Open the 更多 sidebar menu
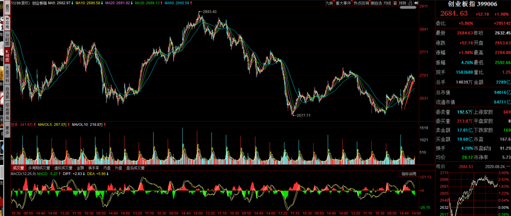This screenshot has width=511, height=216. tap(7, 131)
